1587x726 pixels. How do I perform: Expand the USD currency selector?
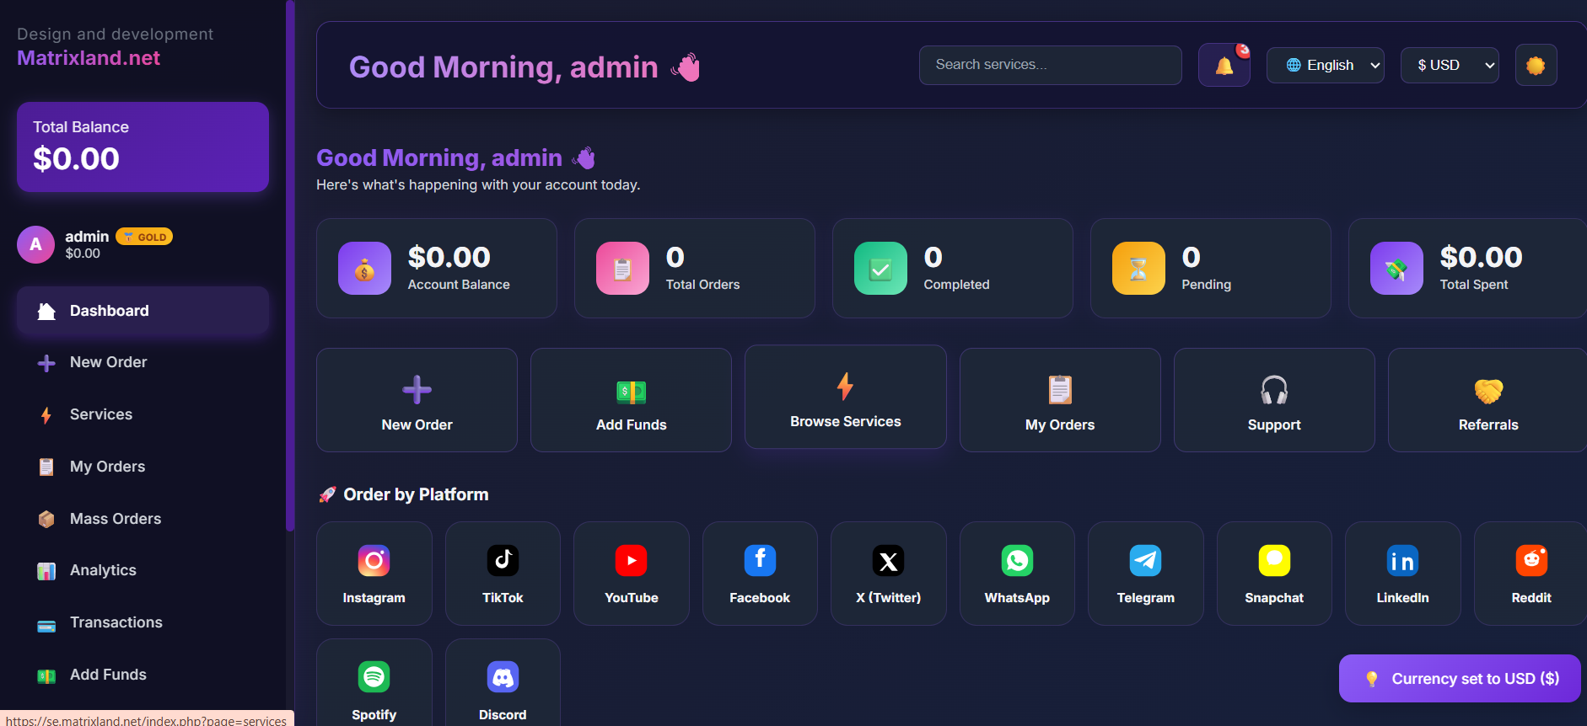[1449, 66]
